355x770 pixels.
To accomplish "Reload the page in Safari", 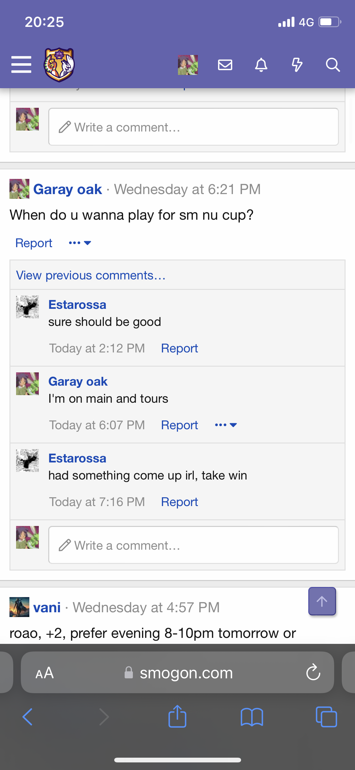I will (313, 672).
